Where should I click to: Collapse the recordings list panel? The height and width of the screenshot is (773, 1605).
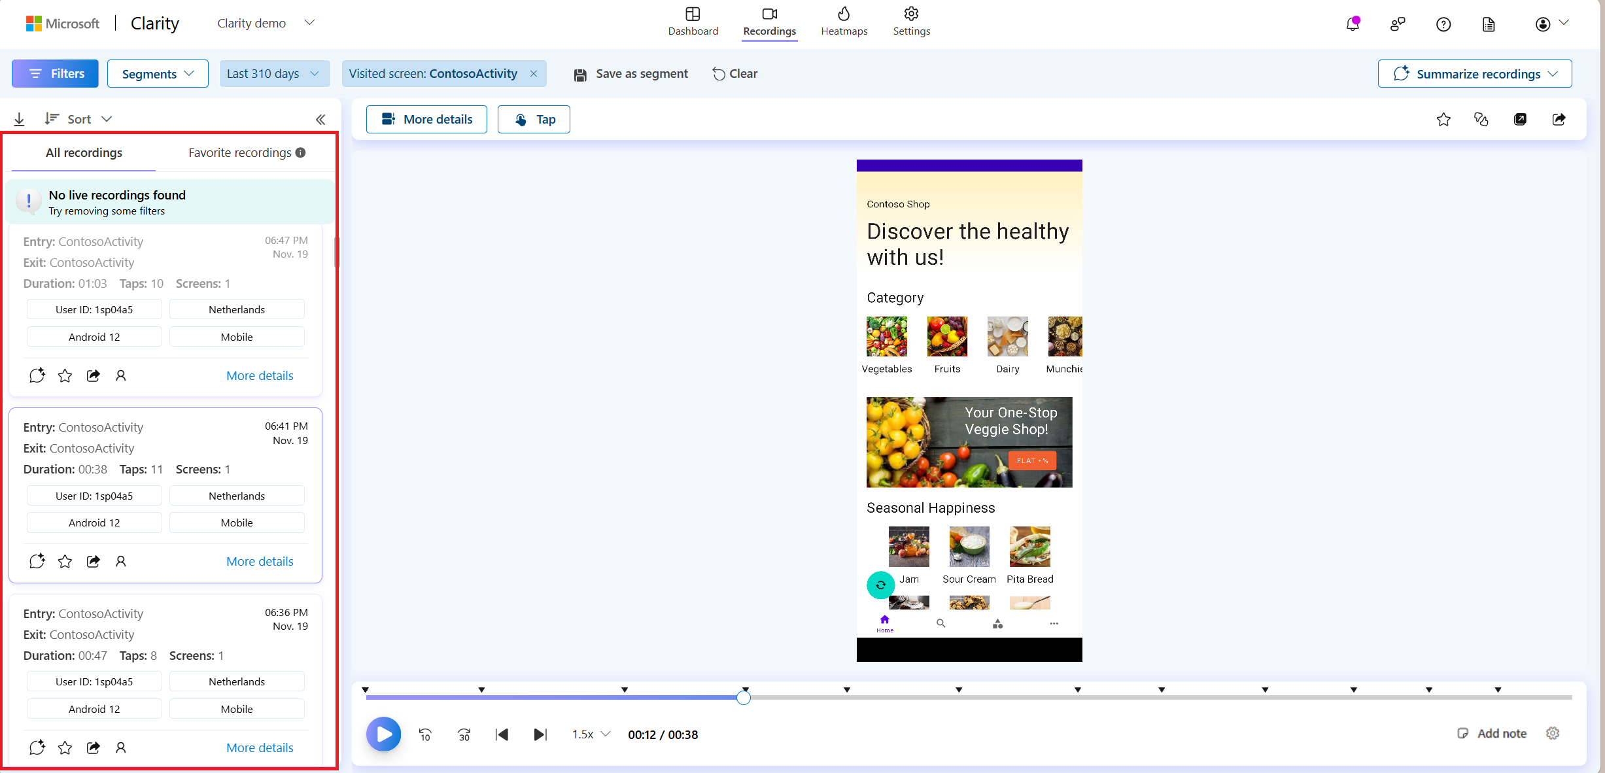(x=320, y=119)
